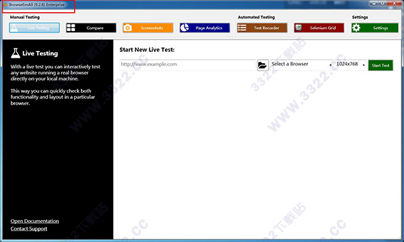Viewport: 404px width, 242px height.
Task: Click the Settings gear icon
Action: pos(356,28)
